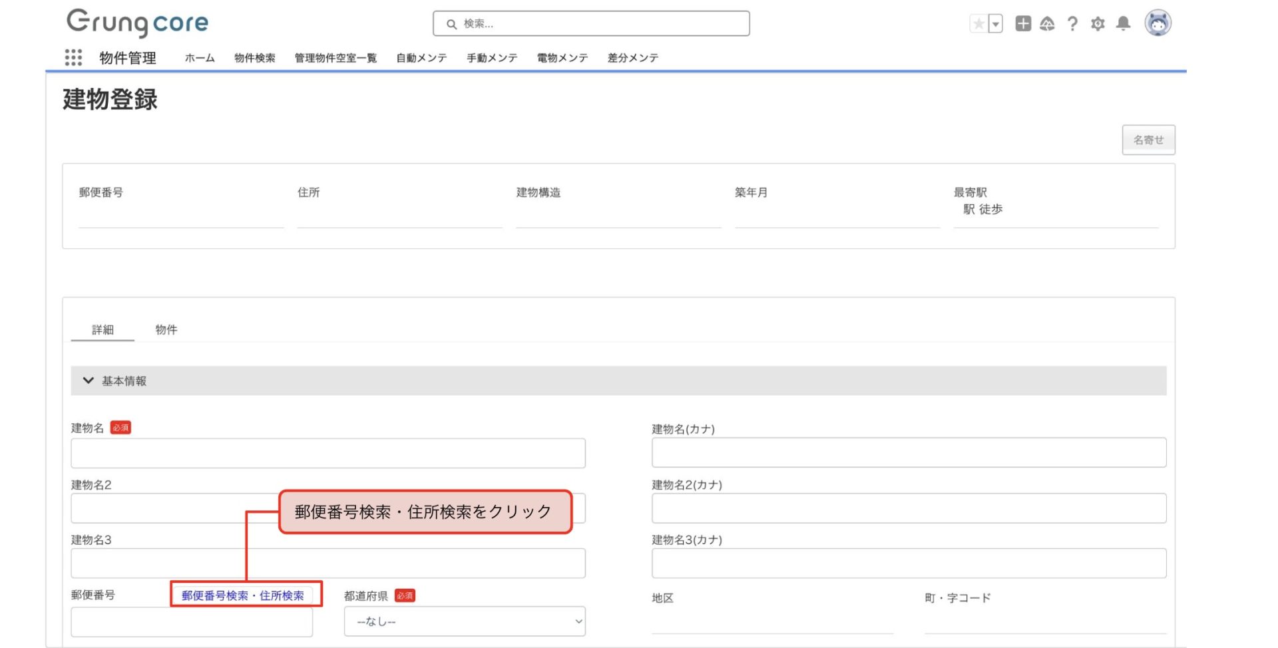This screenshot has width=1278, height=648.
Task: Go to 管理物件空室一覧 nav item
Action: coord(335,58)
